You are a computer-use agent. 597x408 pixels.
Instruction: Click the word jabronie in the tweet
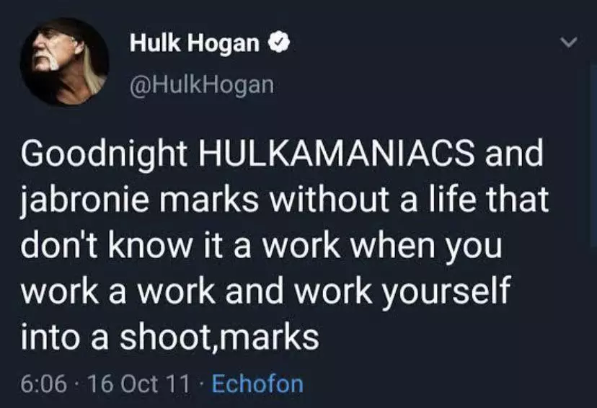click(x=84, y=201)
